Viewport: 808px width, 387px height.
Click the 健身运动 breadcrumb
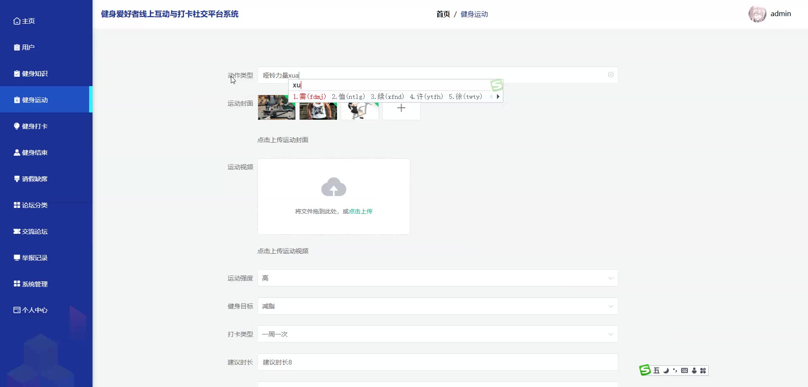pos(474,14)
